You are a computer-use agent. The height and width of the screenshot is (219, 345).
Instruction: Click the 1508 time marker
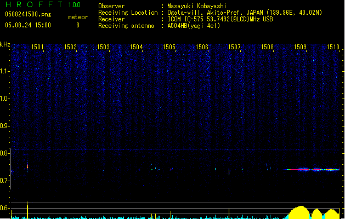coord(267,47)
